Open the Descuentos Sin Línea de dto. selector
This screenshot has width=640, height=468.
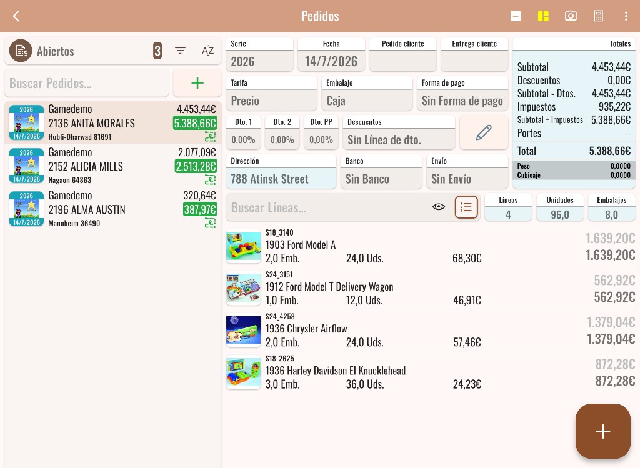click(x=399, y=132)
